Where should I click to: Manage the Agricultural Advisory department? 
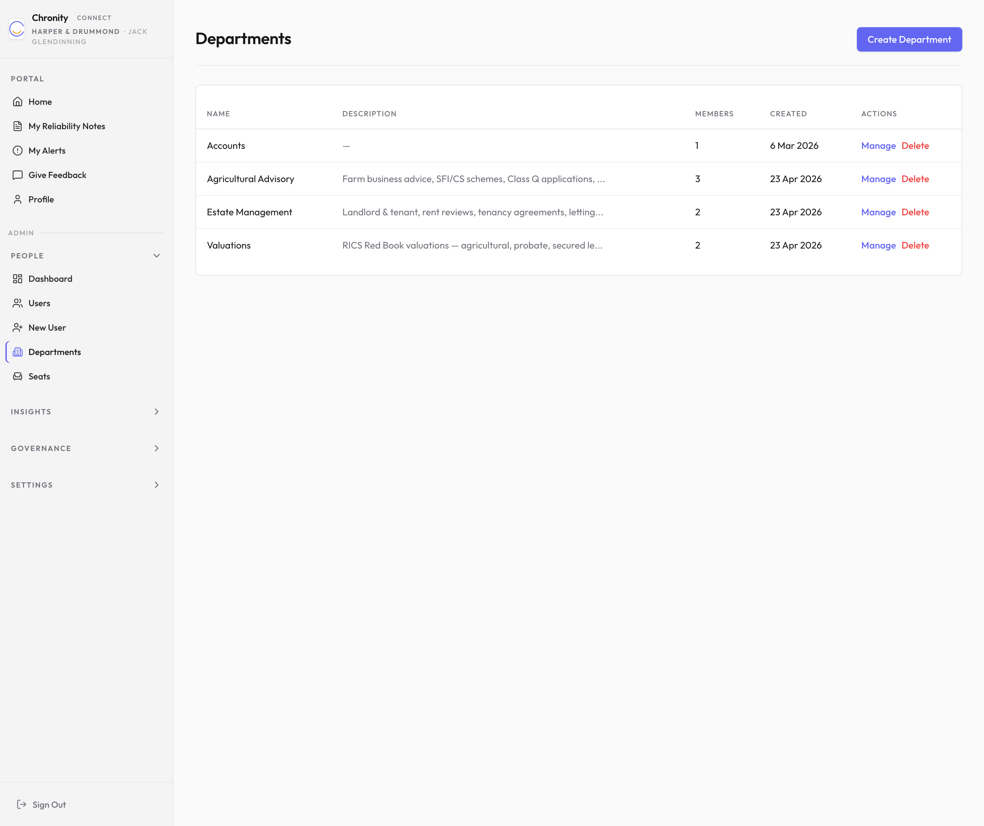coord(878,179)
